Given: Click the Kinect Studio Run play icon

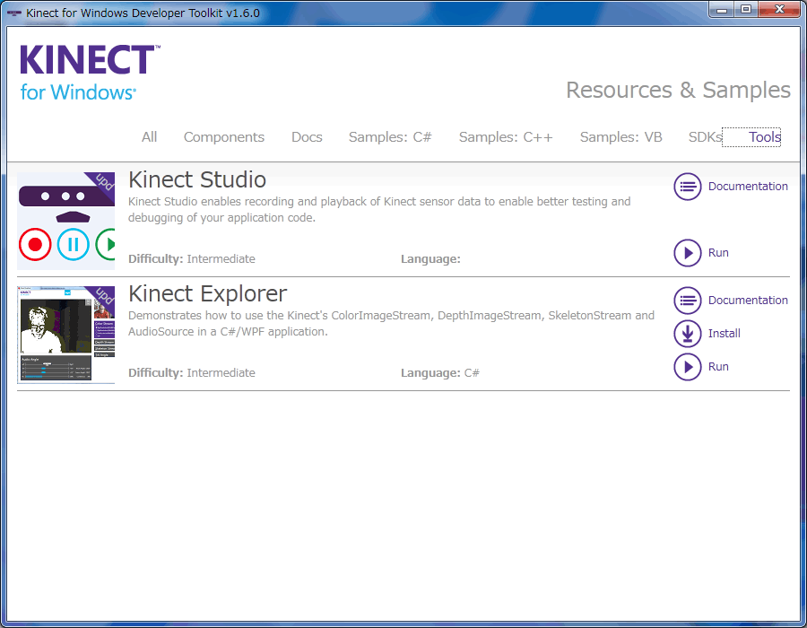Looking at the screenshot, I should 687,253.
